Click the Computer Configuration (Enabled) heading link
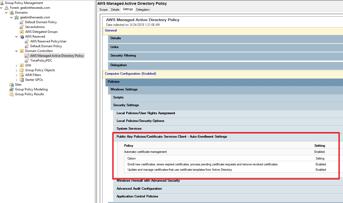This screenshot has width=343, height=203. click(x=131, y=73)
